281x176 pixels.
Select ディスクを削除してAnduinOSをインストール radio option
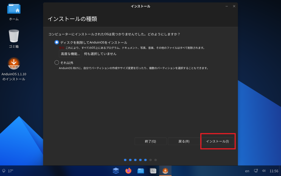click(57, 42)
